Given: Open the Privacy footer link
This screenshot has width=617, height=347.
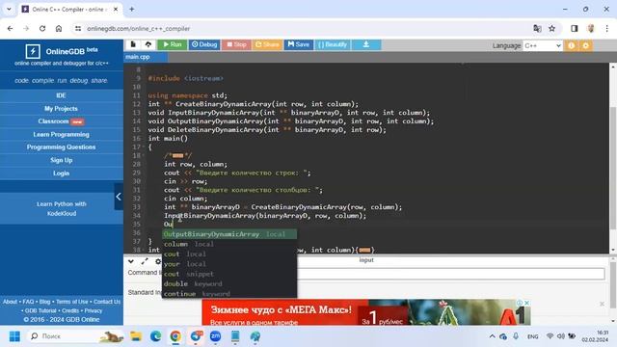Looking at the screenshot, I should [x=94, y=310].
